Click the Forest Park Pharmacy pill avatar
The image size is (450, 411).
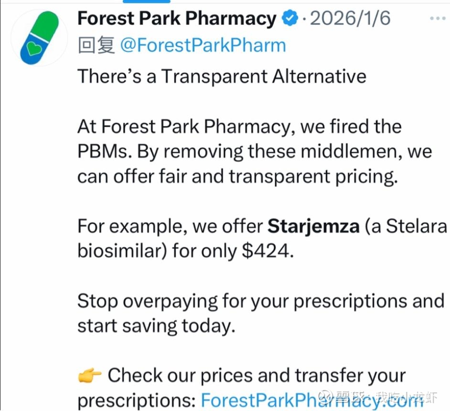(x=40, y=39)
